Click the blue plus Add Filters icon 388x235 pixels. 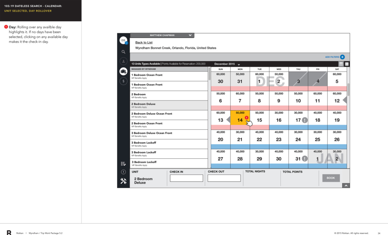pos(342,57)
